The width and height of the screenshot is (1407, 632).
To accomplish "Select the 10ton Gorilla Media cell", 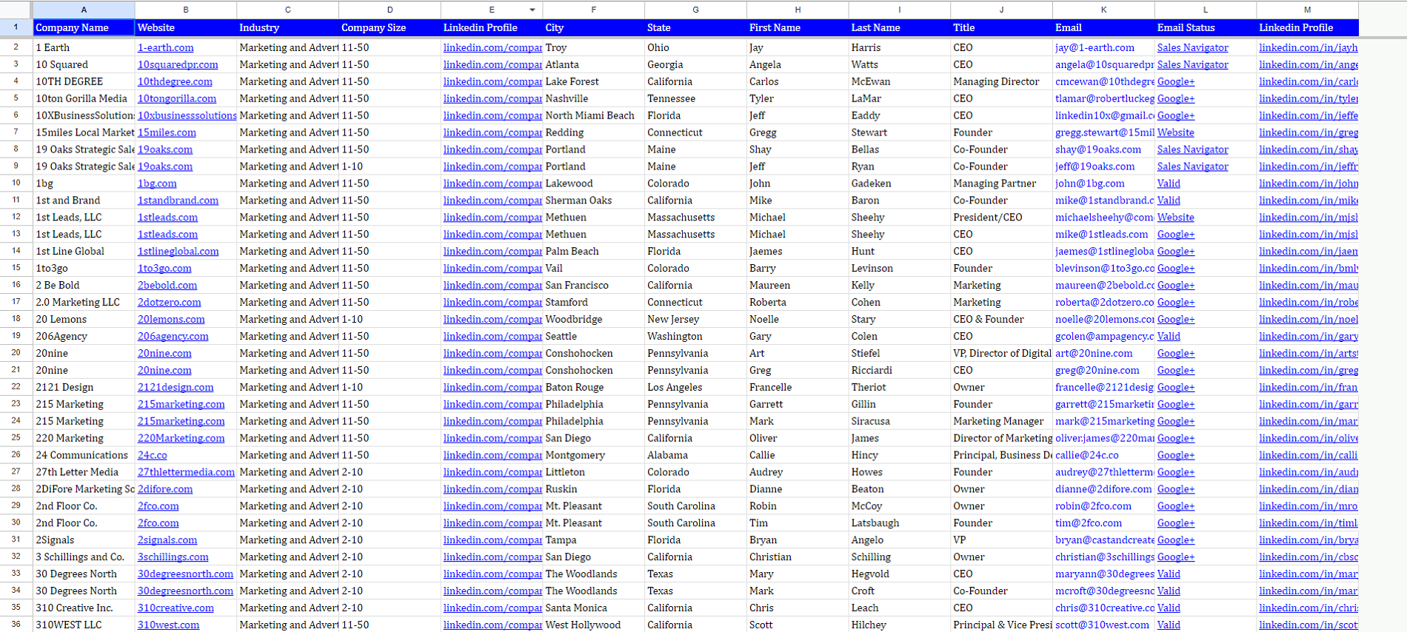I will coord(84,98).
